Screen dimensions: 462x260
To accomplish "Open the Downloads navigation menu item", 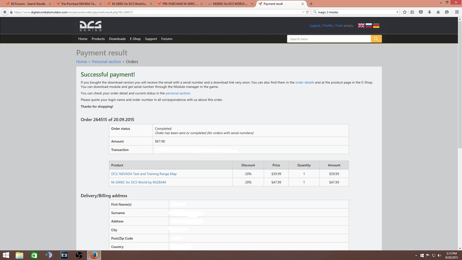I will (x=117, y=39).
